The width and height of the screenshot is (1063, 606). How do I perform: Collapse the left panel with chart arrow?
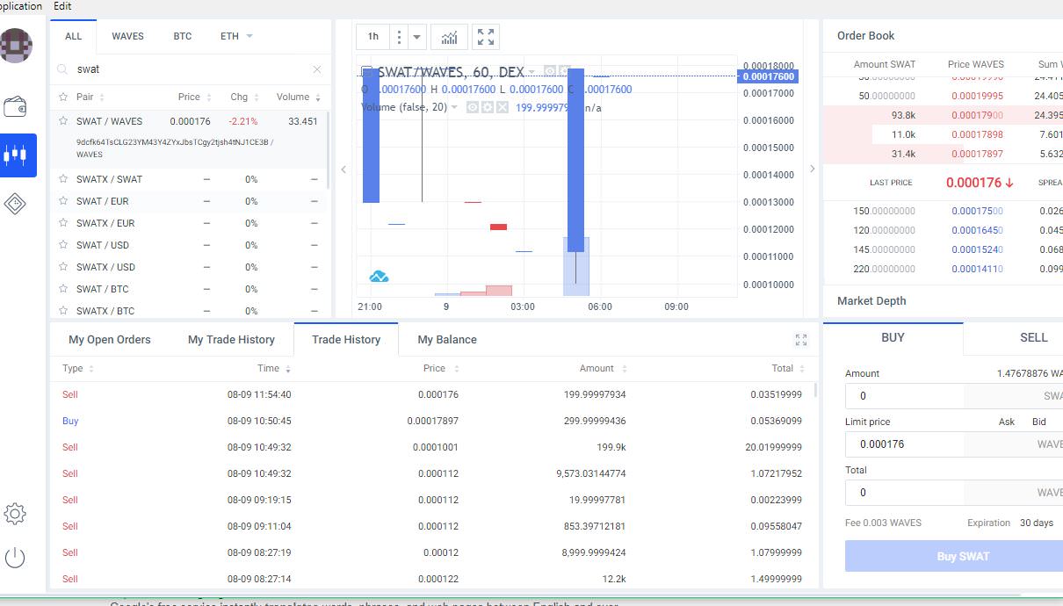[343, 170]
